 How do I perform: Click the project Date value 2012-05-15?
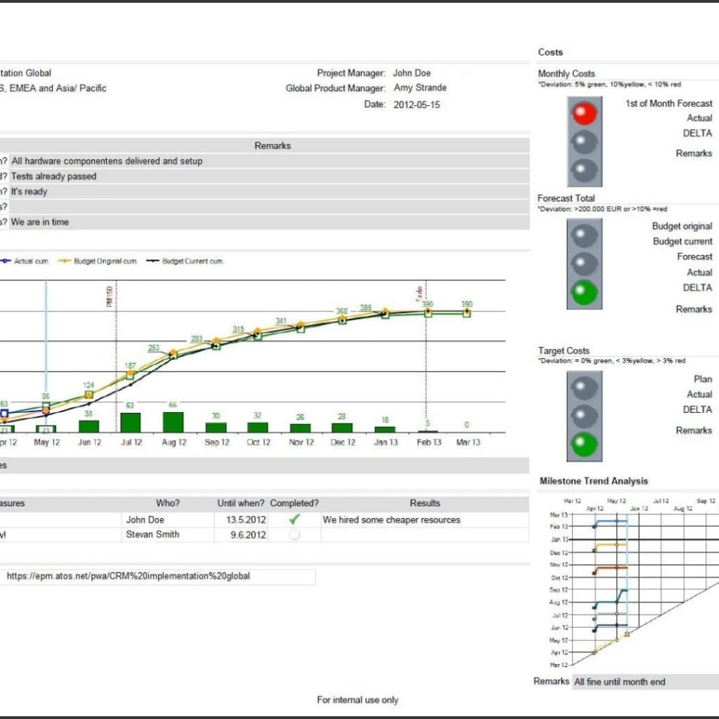415,102
